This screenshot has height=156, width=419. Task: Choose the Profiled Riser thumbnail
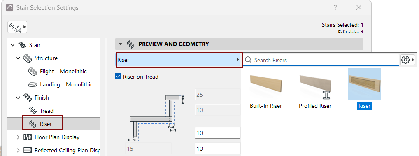pos(315,84)
